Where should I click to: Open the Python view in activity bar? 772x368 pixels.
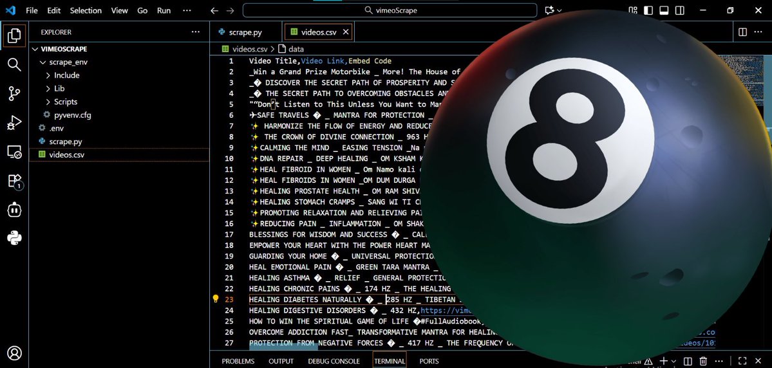(x=14, y=239)
